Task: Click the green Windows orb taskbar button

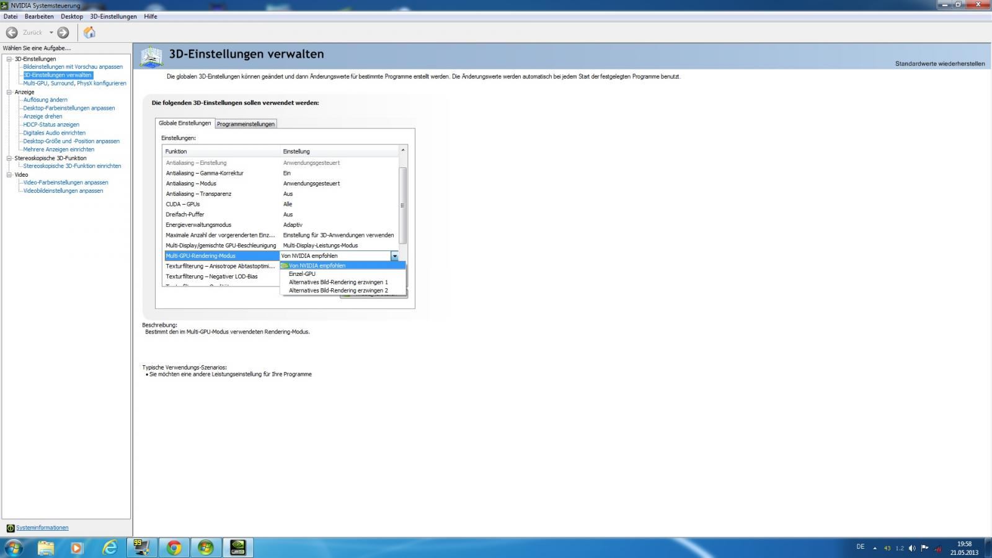Action: tap(206, 547)
